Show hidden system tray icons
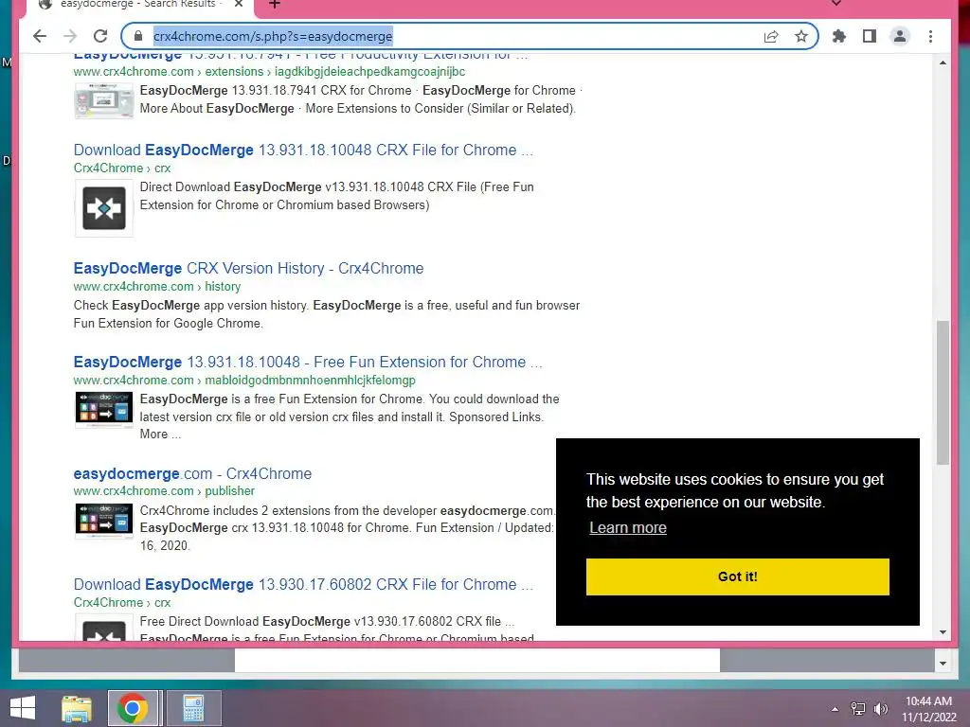This screenshot has width=970, height=727. click(x=835, y=709)
